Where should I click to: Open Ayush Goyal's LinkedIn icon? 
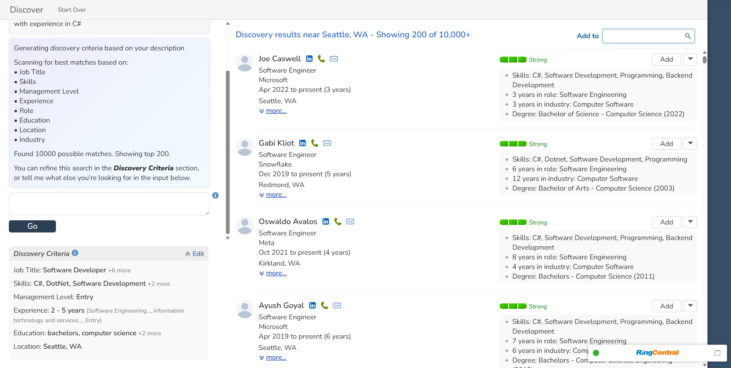click(313, 305)
